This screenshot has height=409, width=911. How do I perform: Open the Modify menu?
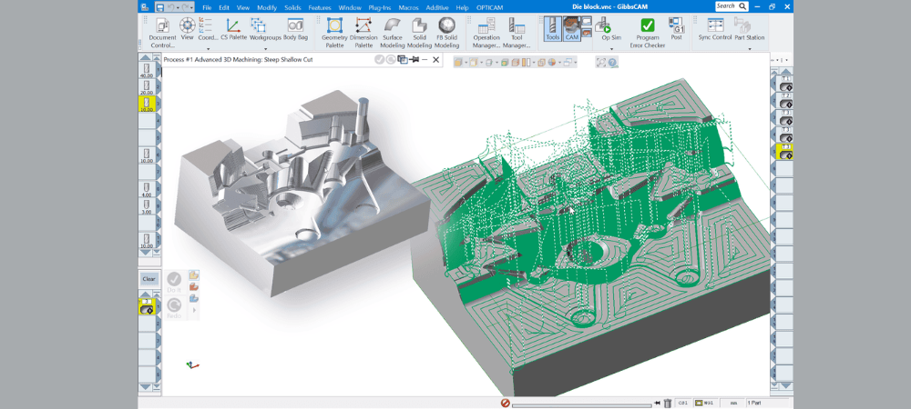pos(267,7)
